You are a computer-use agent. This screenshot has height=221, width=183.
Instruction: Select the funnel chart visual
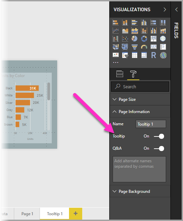pyautogui.click(x=135, y=47)
